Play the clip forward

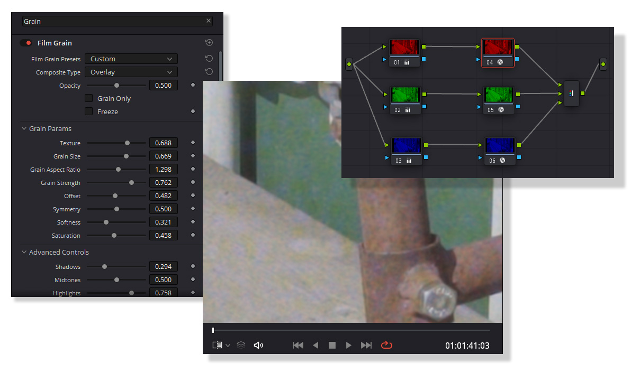pos(348,346)
